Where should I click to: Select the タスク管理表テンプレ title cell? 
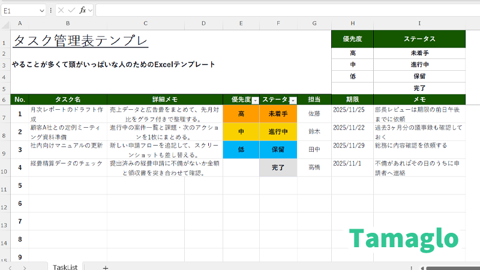click(x=80, y=41)
